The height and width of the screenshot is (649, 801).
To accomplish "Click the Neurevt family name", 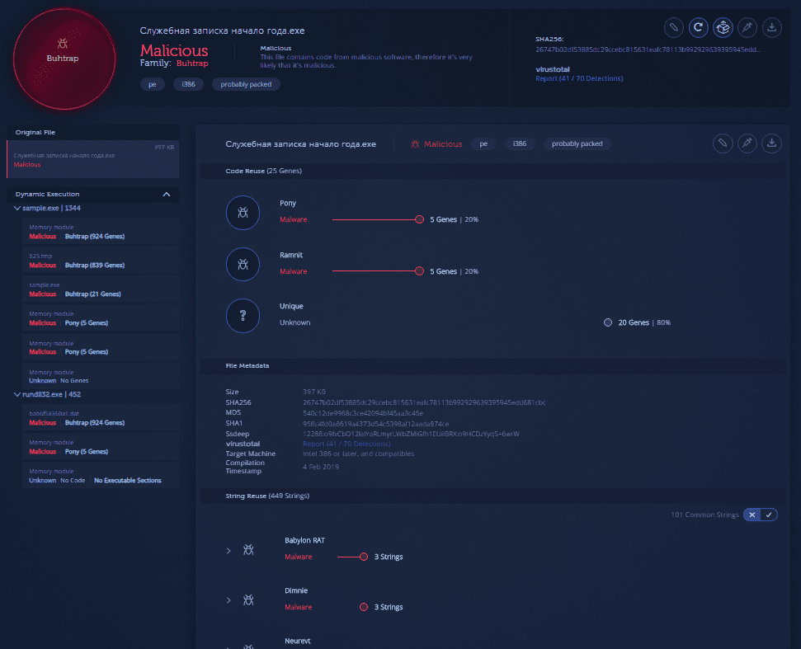I will click(x=297, y=641).
